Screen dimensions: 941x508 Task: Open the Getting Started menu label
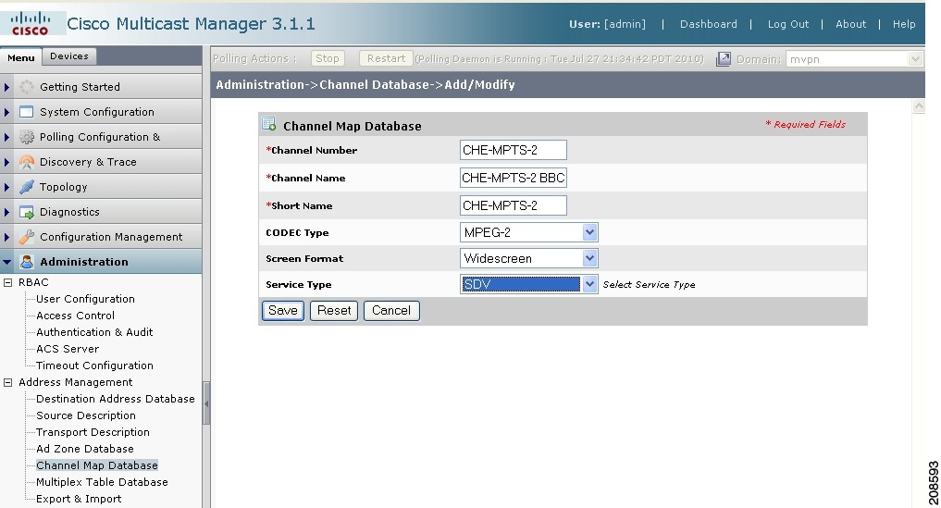pyautogui.click(x=80, y=87)
